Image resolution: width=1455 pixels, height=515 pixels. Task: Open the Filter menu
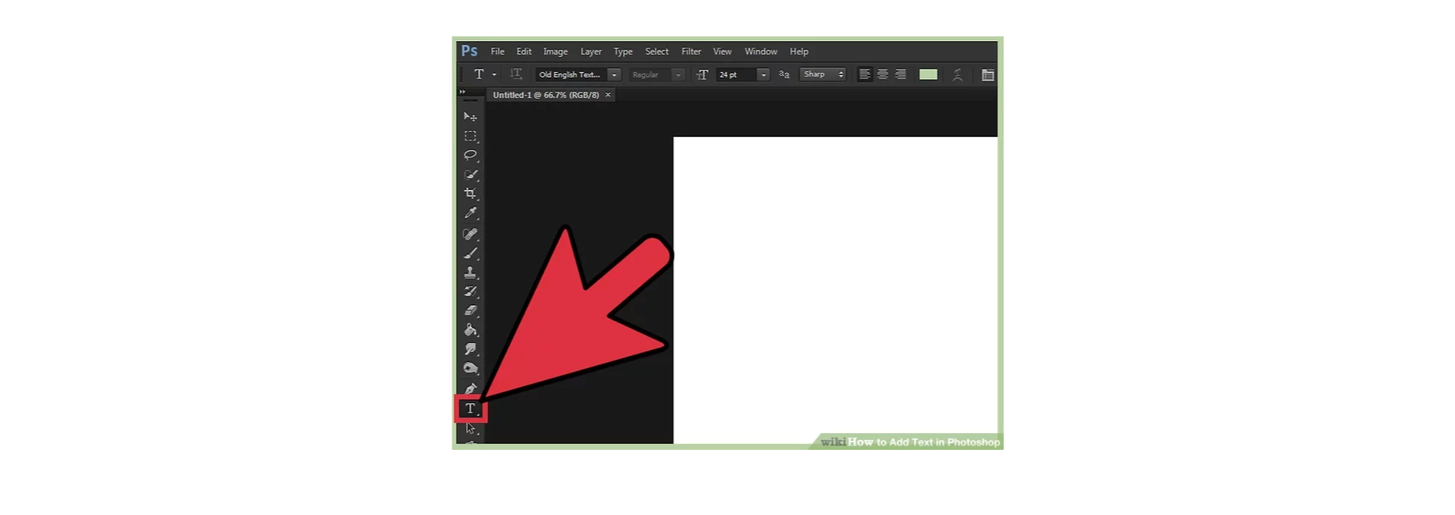(x=691, y=51)
